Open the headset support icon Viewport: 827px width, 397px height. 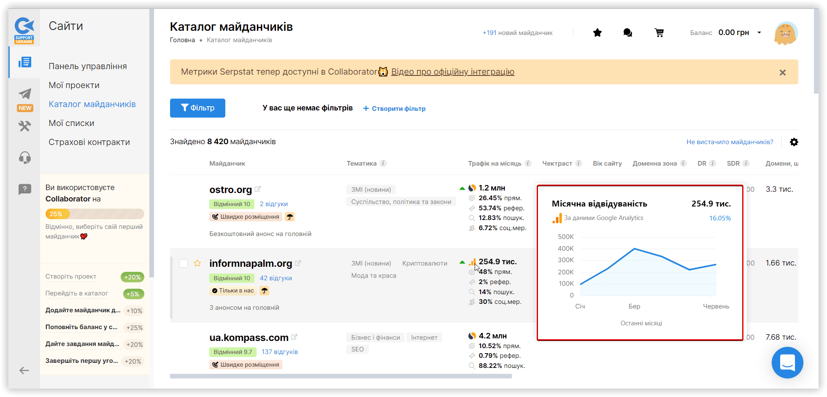click(x=24, y=158)
